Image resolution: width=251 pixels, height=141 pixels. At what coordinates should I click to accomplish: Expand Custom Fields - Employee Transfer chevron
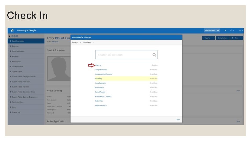(10, 77)
